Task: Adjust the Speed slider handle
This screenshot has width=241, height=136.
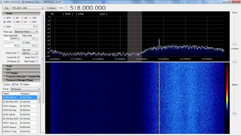Action: click(235, 113)
